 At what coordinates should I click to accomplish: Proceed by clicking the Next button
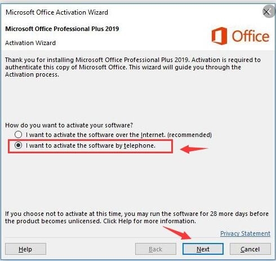pyautogui.click(x=203, y=249)
